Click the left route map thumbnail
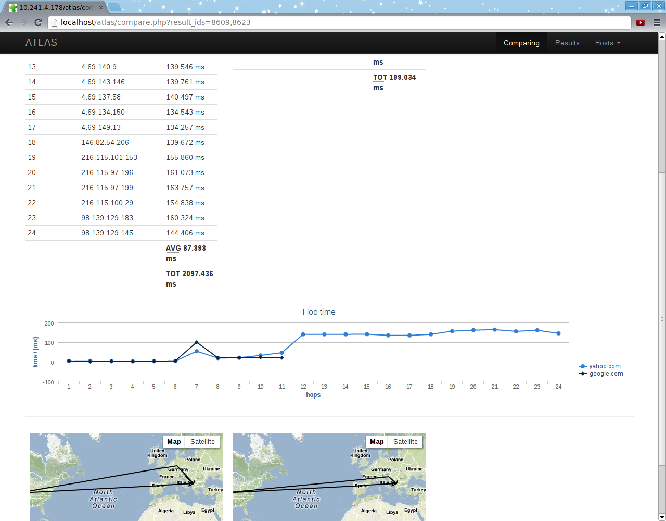This screenshot has width=666, height=521. [126, 477]
